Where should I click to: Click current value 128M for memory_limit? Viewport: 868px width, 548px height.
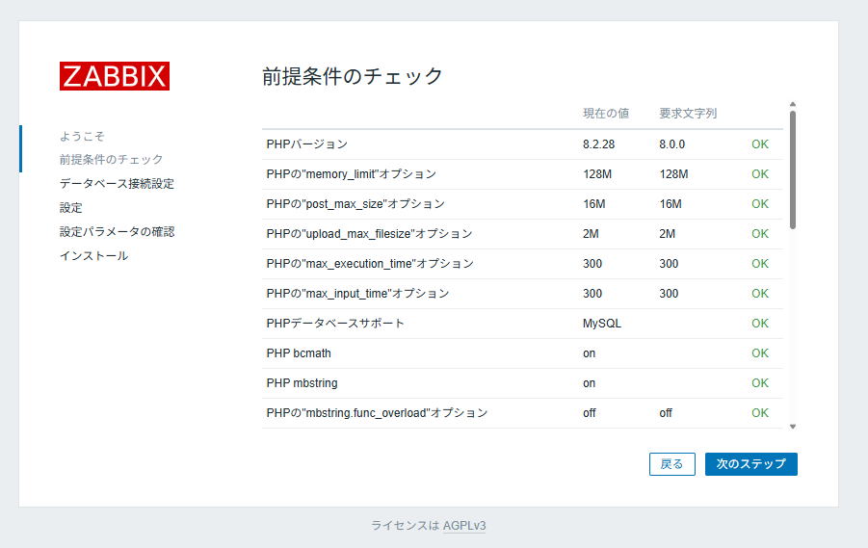(x=597, y=174)
